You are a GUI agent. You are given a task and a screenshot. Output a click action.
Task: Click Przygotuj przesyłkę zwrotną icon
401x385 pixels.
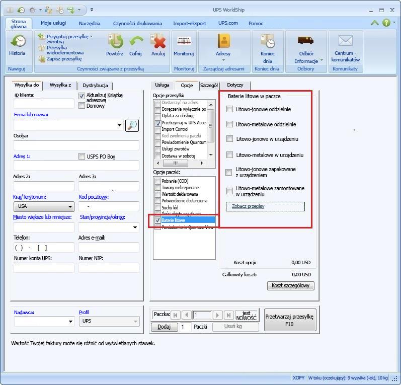pos(41,37)
